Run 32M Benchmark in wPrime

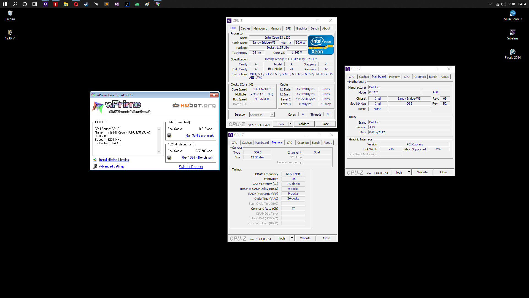(x=199, y=135)
